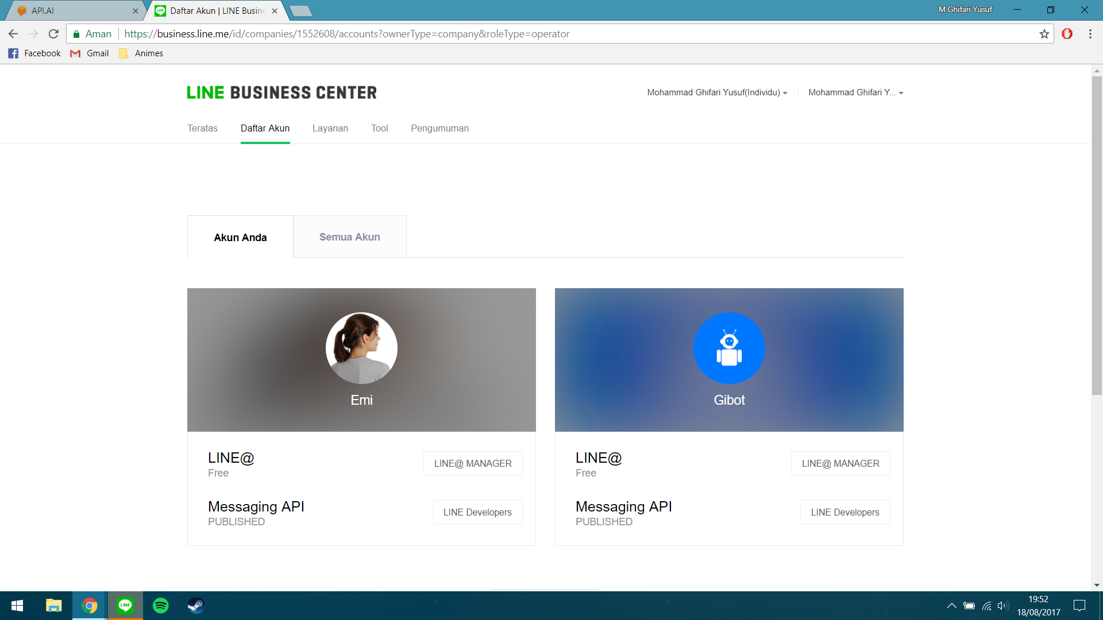Bookmark this page with the star icon
Image resolution: width=1103 pixels, height=620 pixels.
coord(1044,34)
